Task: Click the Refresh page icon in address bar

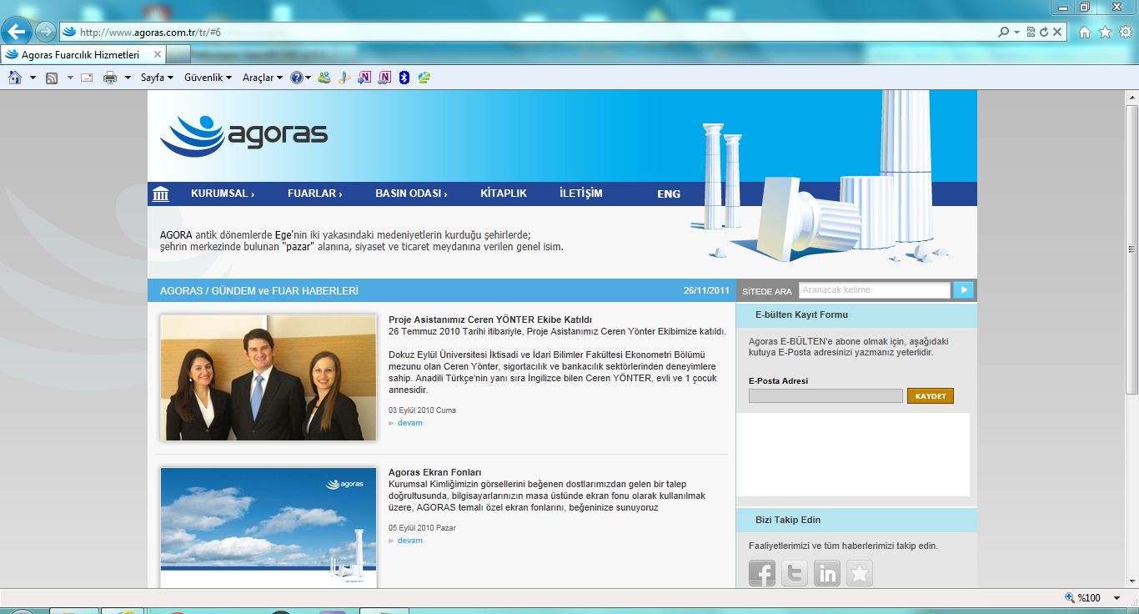Action: pos(1043,33)
